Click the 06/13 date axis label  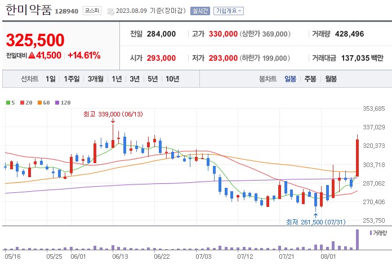(120, 256)
